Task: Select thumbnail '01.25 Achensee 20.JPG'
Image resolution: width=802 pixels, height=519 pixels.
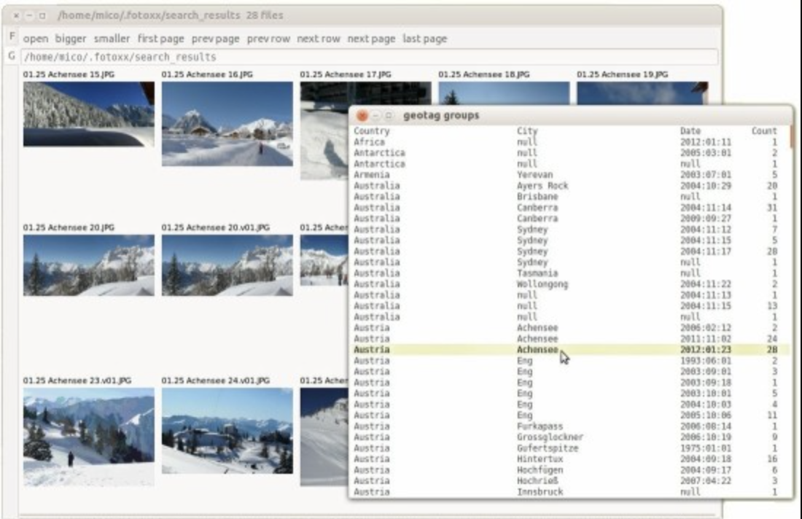Action: tap(88, 265)
